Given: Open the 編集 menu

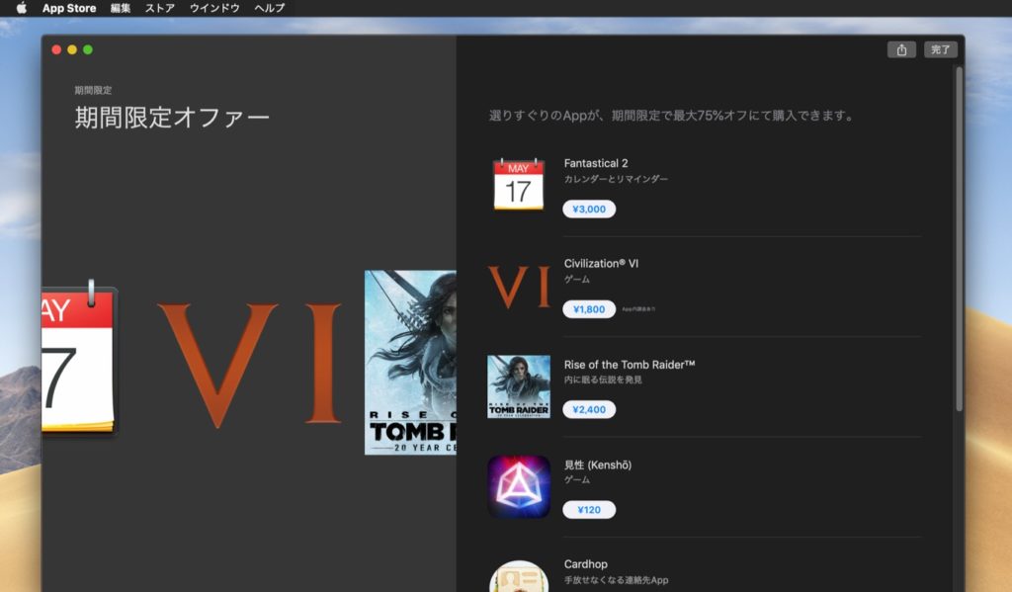Looking at the screenshot, I should click(120, 8).
